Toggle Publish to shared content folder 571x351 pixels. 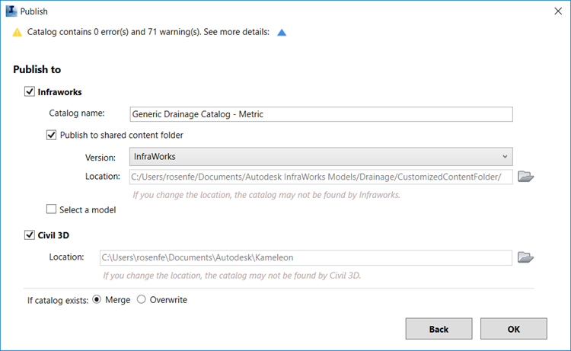(x=52, y=136)
